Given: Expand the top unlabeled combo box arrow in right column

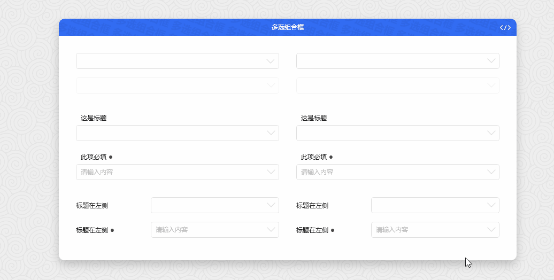Looking at the screenshot, I should 491,61.
